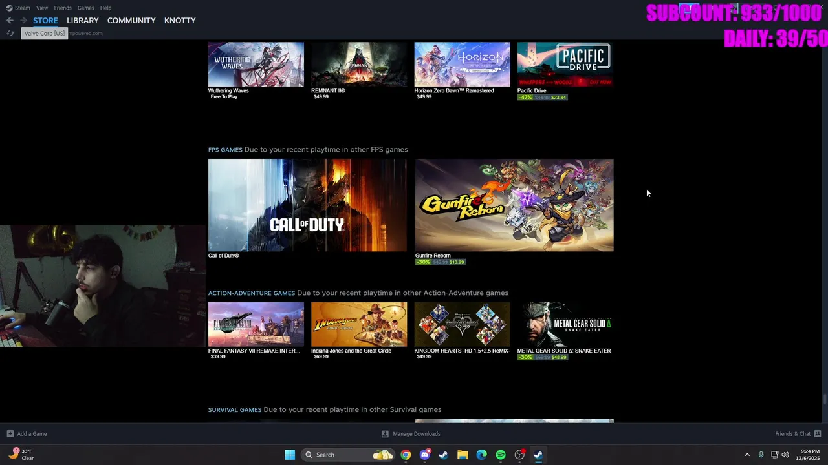The height and width of the screenshot is (465, 828).
Task: Click Manage Downloads text
Action: pyautogui.click(x=417, y=434)
